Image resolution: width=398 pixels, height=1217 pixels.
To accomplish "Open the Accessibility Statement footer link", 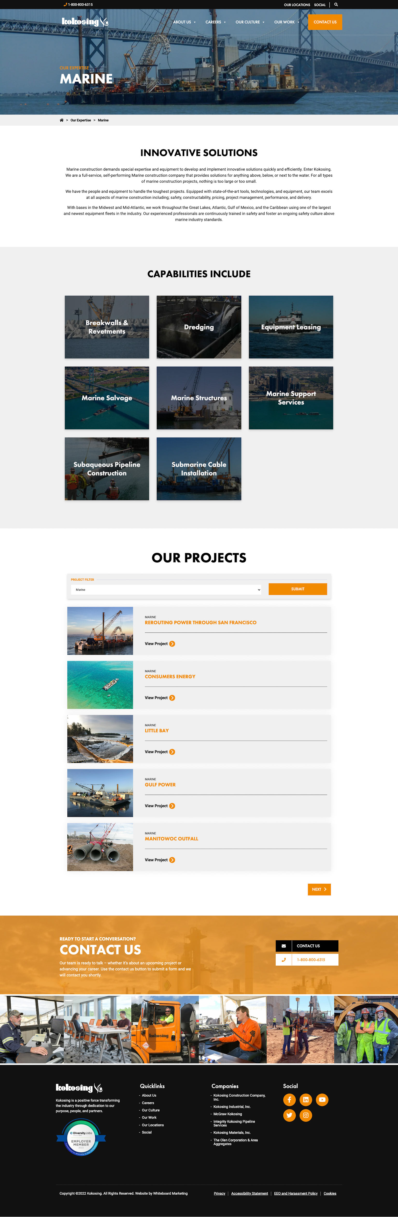I will (x=250, y=1193).
